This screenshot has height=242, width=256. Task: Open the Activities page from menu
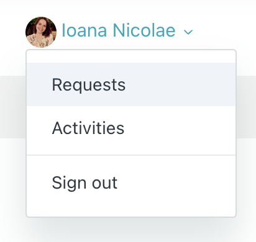pos(131,128)
